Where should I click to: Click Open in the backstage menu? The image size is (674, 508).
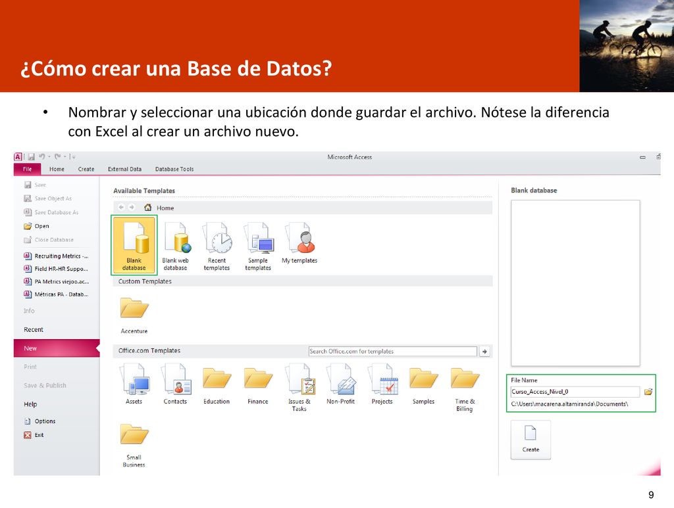coord(37,226)
